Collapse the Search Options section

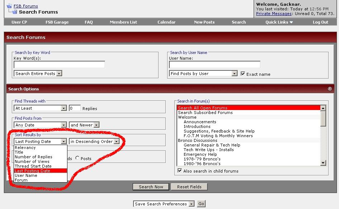330,89
